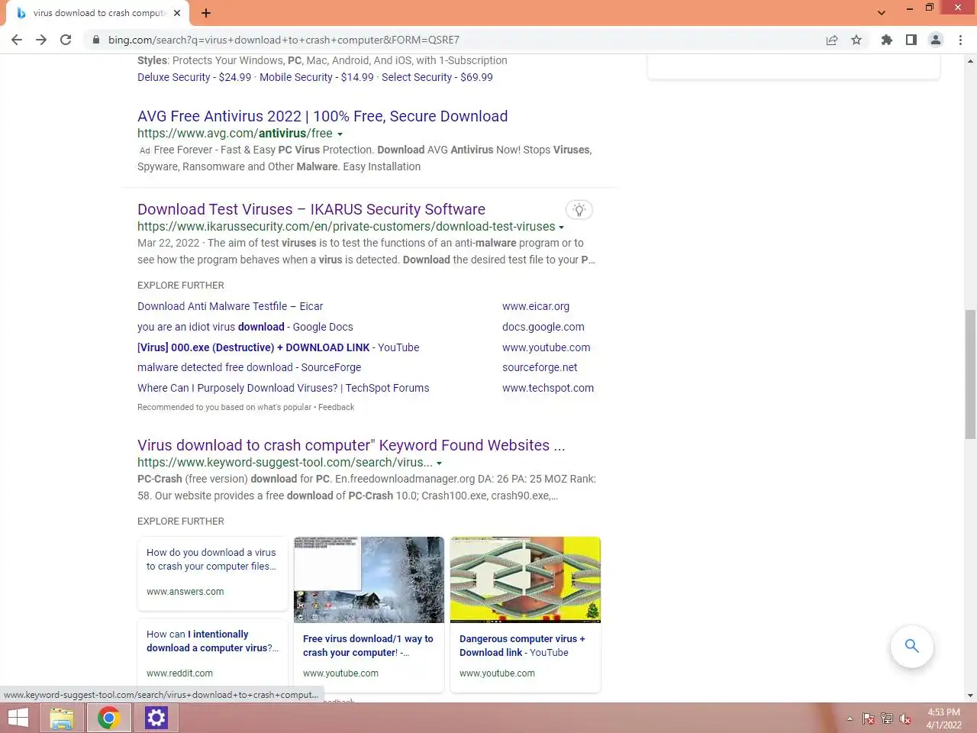Click the www.techspot.com link
977x733 pixels.
[548, 388]
